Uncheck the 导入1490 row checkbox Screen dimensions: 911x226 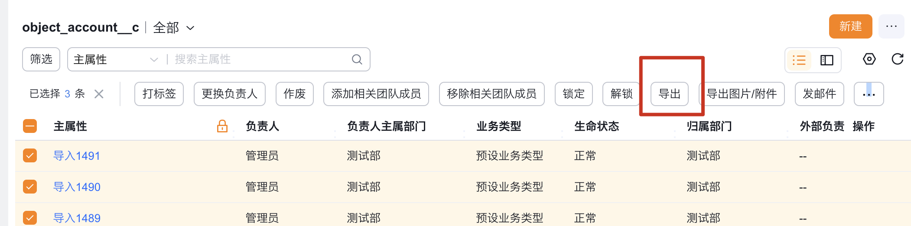pos(30,187)
